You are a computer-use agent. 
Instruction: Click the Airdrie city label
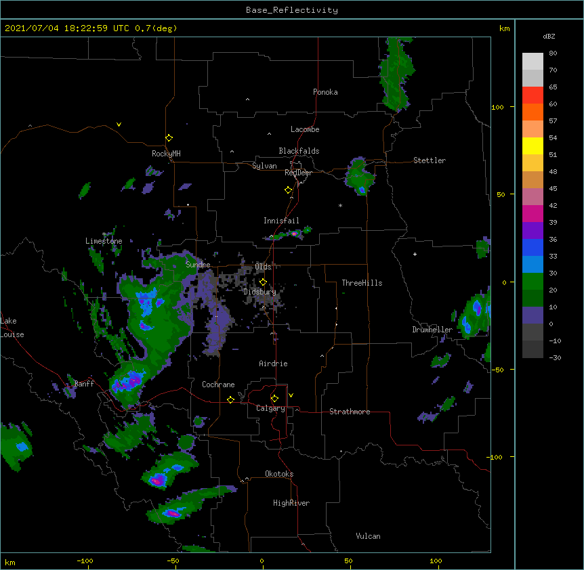[274, 364]
